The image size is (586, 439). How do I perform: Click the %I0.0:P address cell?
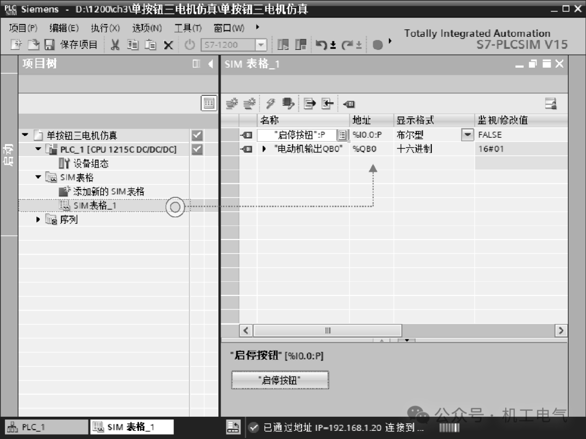pyautogui.click(x=372, y=135)
